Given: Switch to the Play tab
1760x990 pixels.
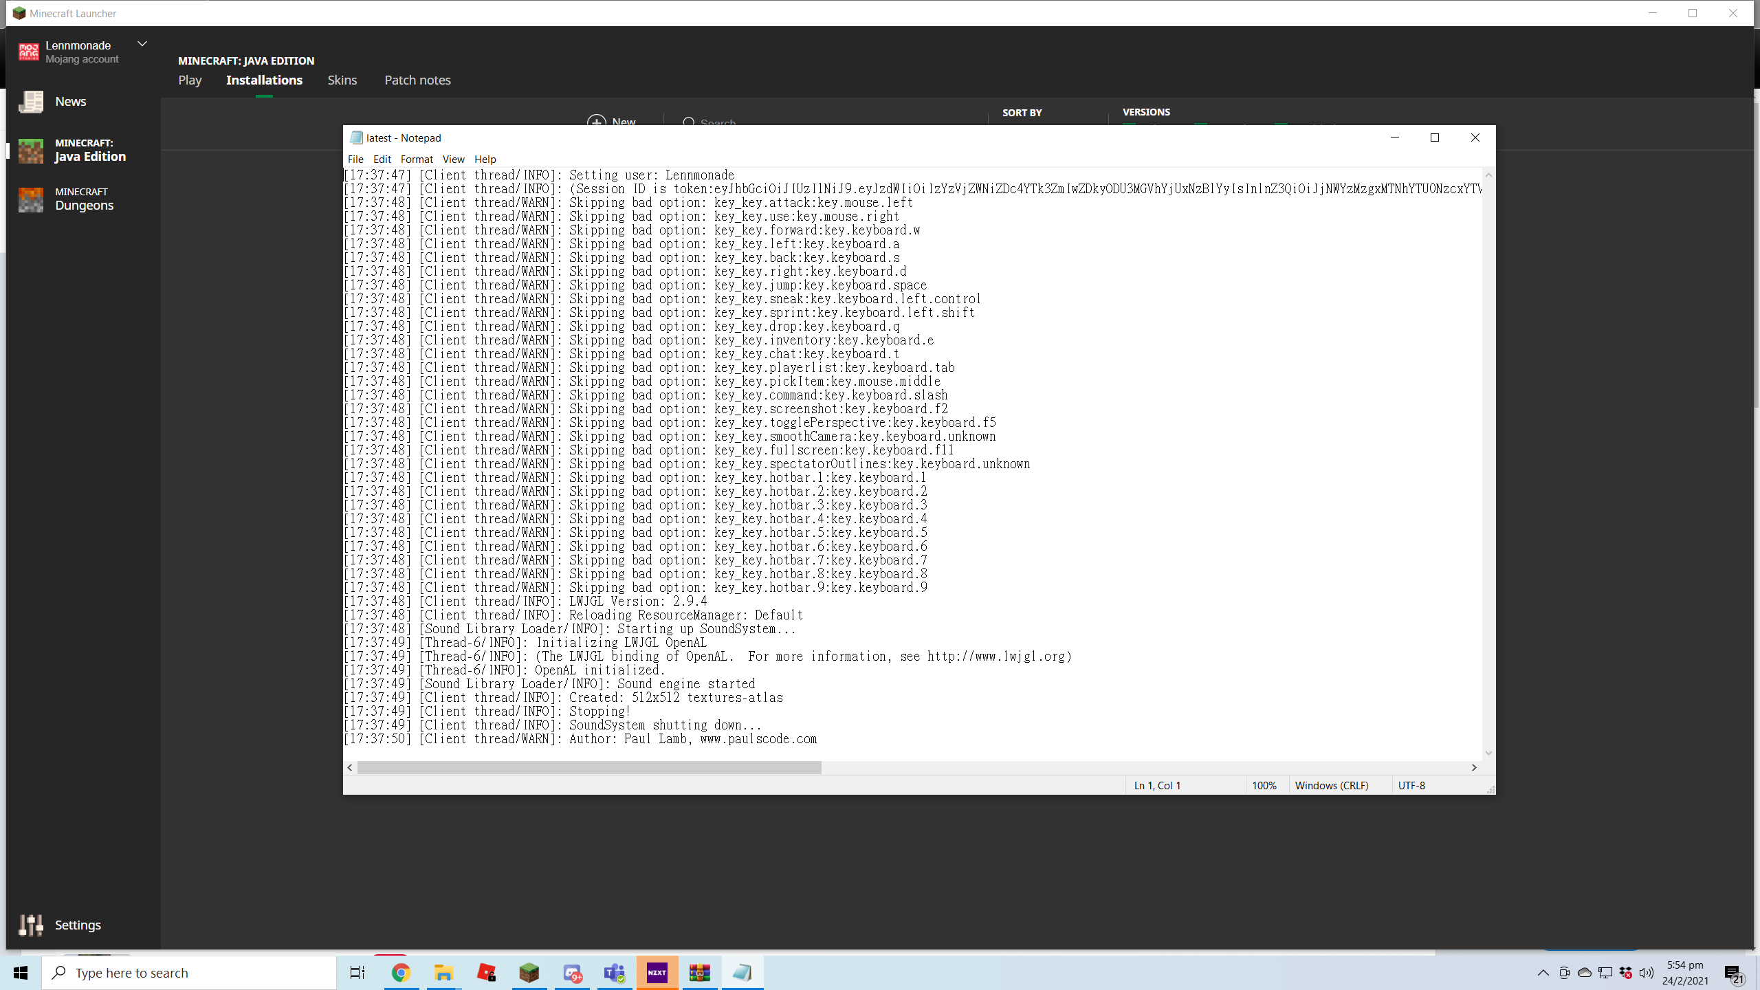Looking at the screenshot, I should click(190, 80).
